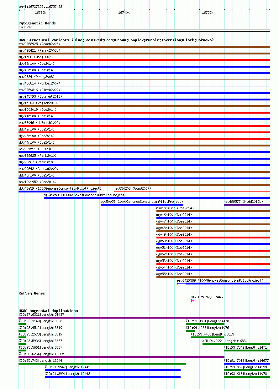Select duplication %ID:91.8991|Length:12443
This screenshot has width=279, height=389.
tap(68, 374)
